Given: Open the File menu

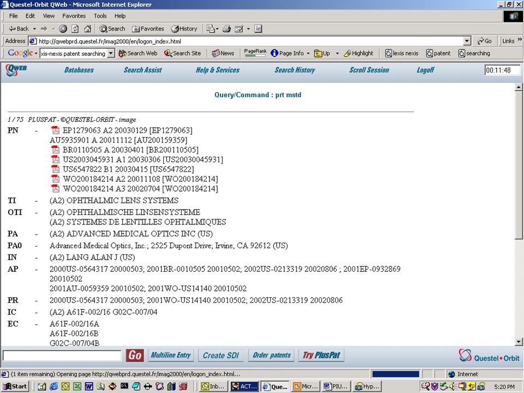Looking at the screenshot, I should click(13, 16).
